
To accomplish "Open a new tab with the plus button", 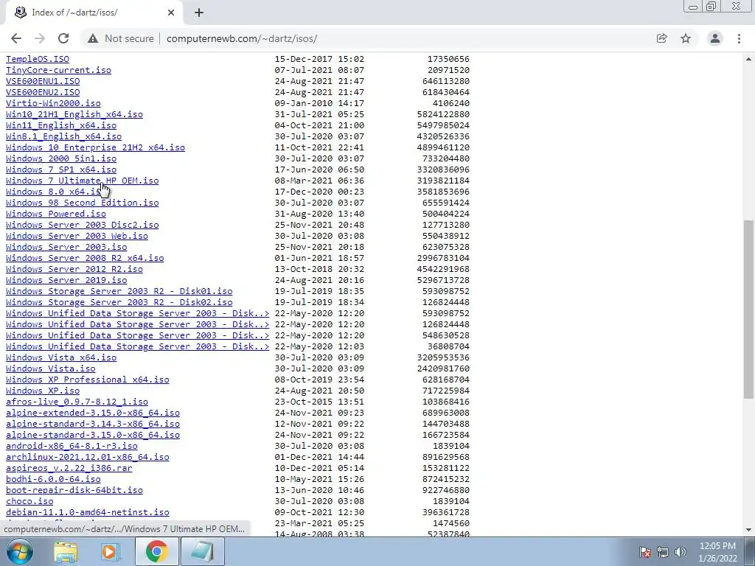I will [x=199, y=13].
